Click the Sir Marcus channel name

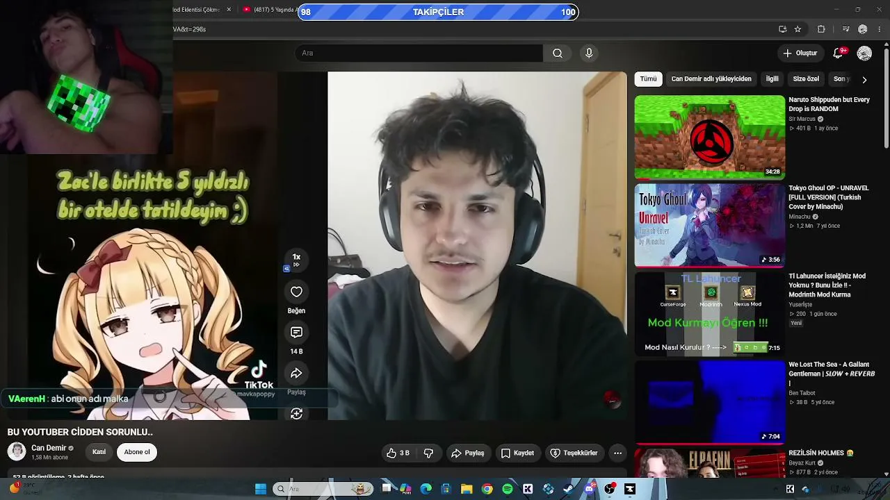click(802, 119)
